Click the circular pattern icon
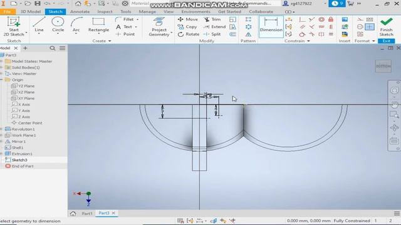Screen dimensions: 401x225 tap(248, 27)
